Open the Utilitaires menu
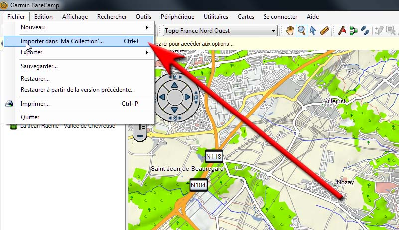The image size is (399, 230). click(x=216, y=17)
